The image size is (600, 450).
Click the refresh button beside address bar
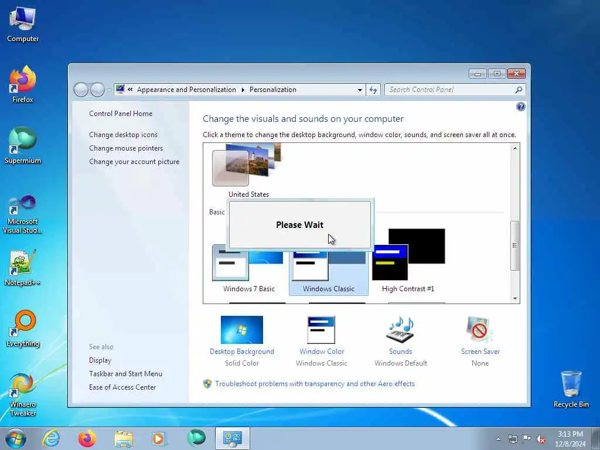373,90
